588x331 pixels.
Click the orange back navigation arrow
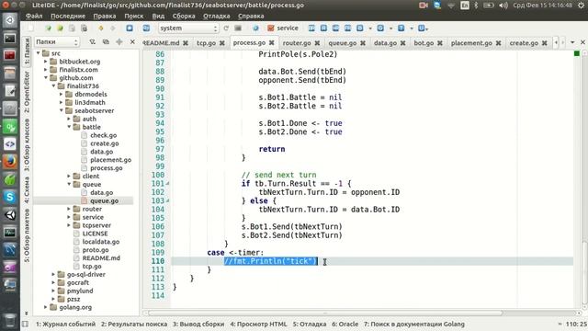click(100, 29)
